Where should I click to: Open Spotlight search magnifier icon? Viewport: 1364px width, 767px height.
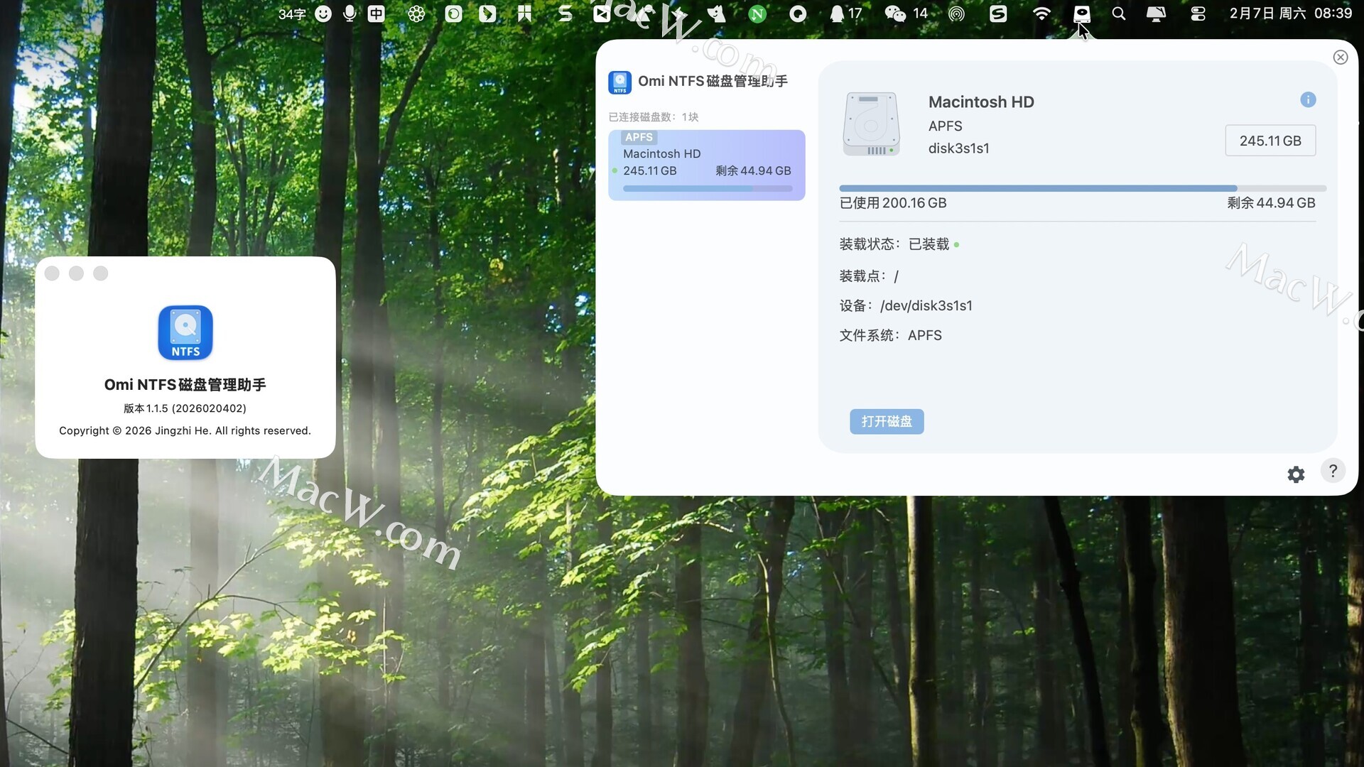1118,13
